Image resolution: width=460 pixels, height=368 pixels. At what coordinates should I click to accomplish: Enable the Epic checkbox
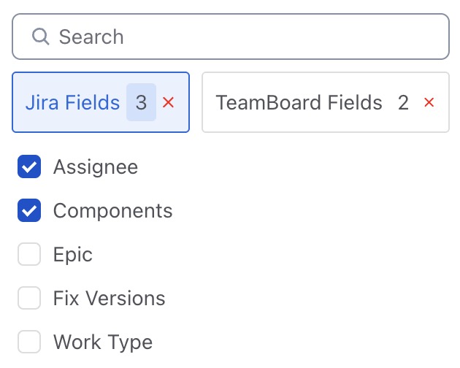click(29, 255)
